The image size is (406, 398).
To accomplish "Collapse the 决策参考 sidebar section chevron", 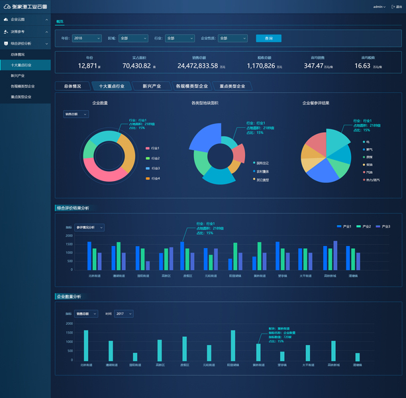I will tap(46, 32).
